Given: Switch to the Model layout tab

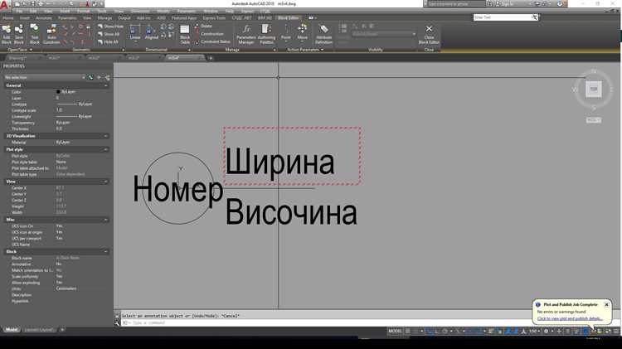Looking at the screenshot, I should (12, 330).
